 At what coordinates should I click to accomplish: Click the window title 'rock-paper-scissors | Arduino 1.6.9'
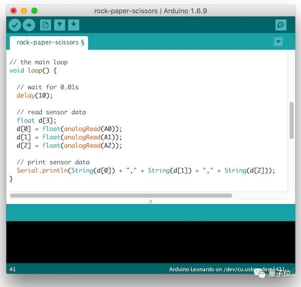pos(150,11)
